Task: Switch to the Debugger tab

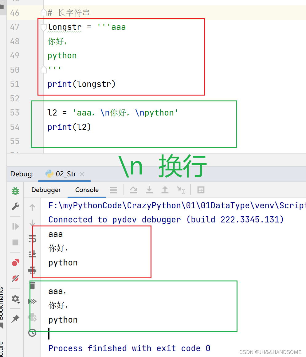Action: coord(46,190)
